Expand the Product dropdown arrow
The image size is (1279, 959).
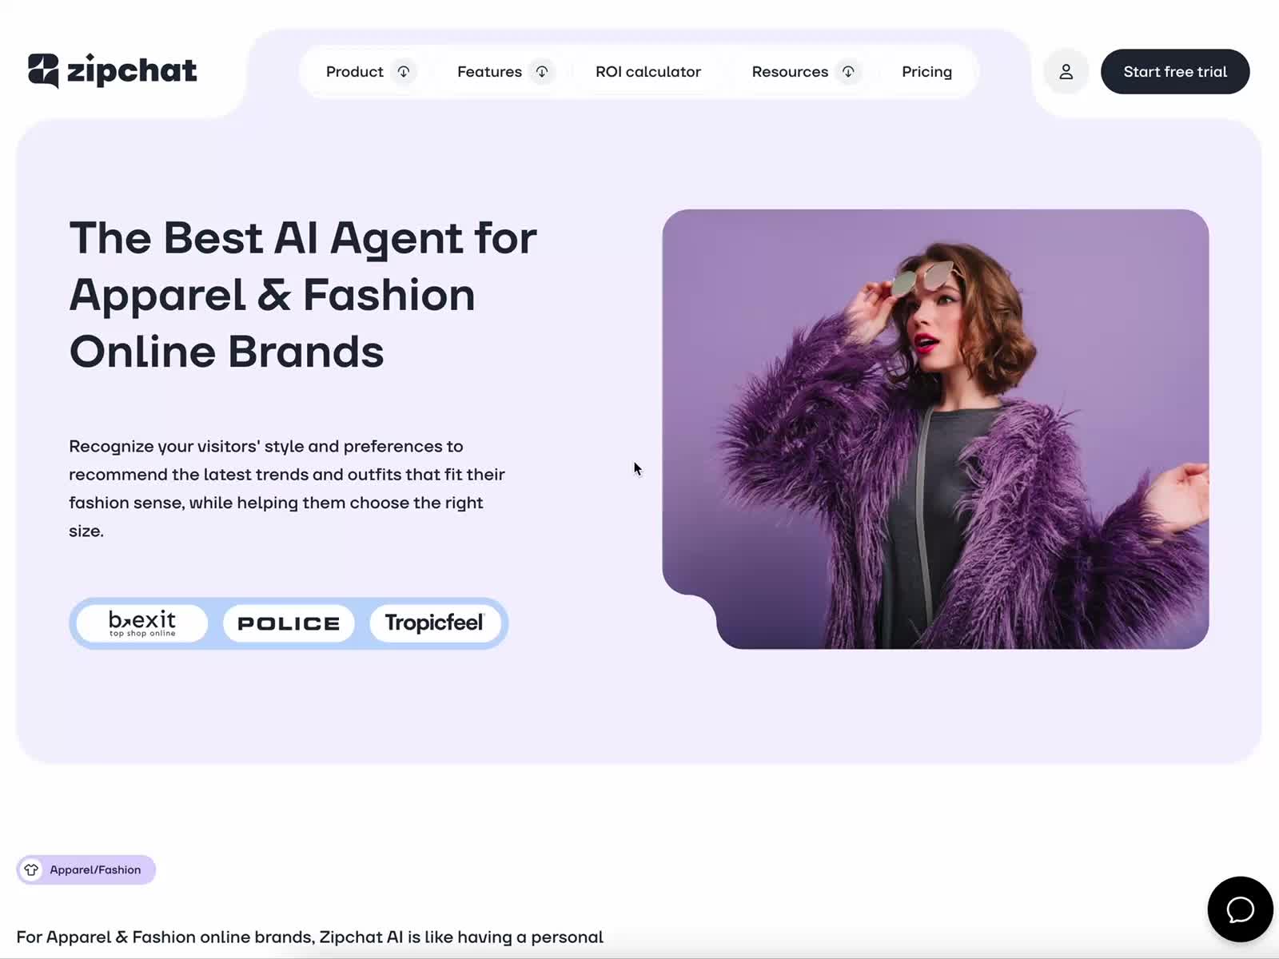404,72
